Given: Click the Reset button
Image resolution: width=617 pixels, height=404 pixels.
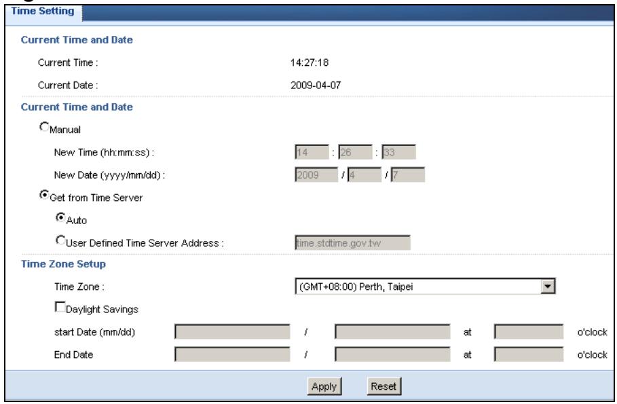Looking at the screenshot, I should click(x=384, y=386).
